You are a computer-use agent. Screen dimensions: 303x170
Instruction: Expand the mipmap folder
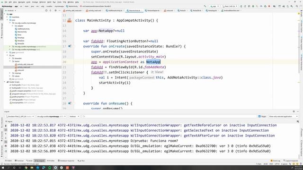pos(10,73)
